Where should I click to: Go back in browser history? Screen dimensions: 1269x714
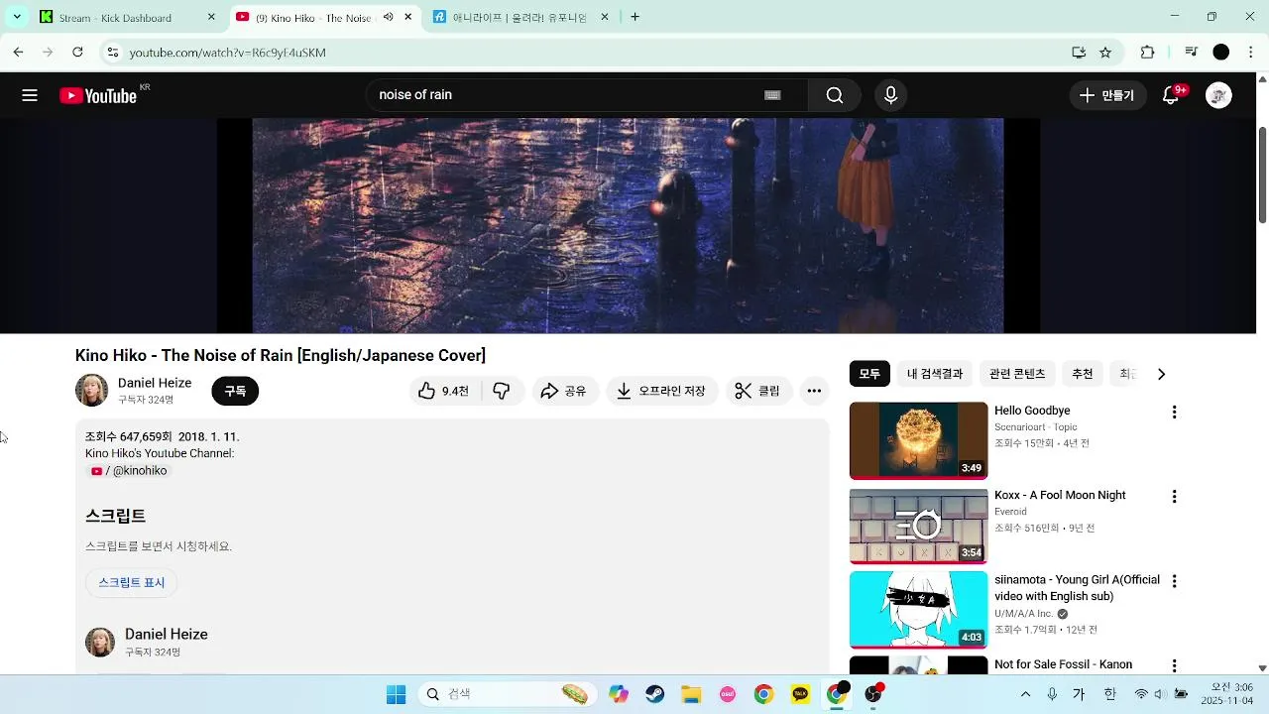tap(18, 52)
